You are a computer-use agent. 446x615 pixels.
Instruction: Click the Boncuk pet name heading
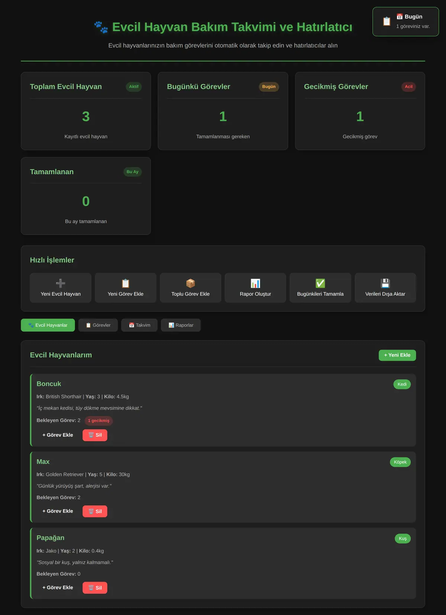[49, 384]
